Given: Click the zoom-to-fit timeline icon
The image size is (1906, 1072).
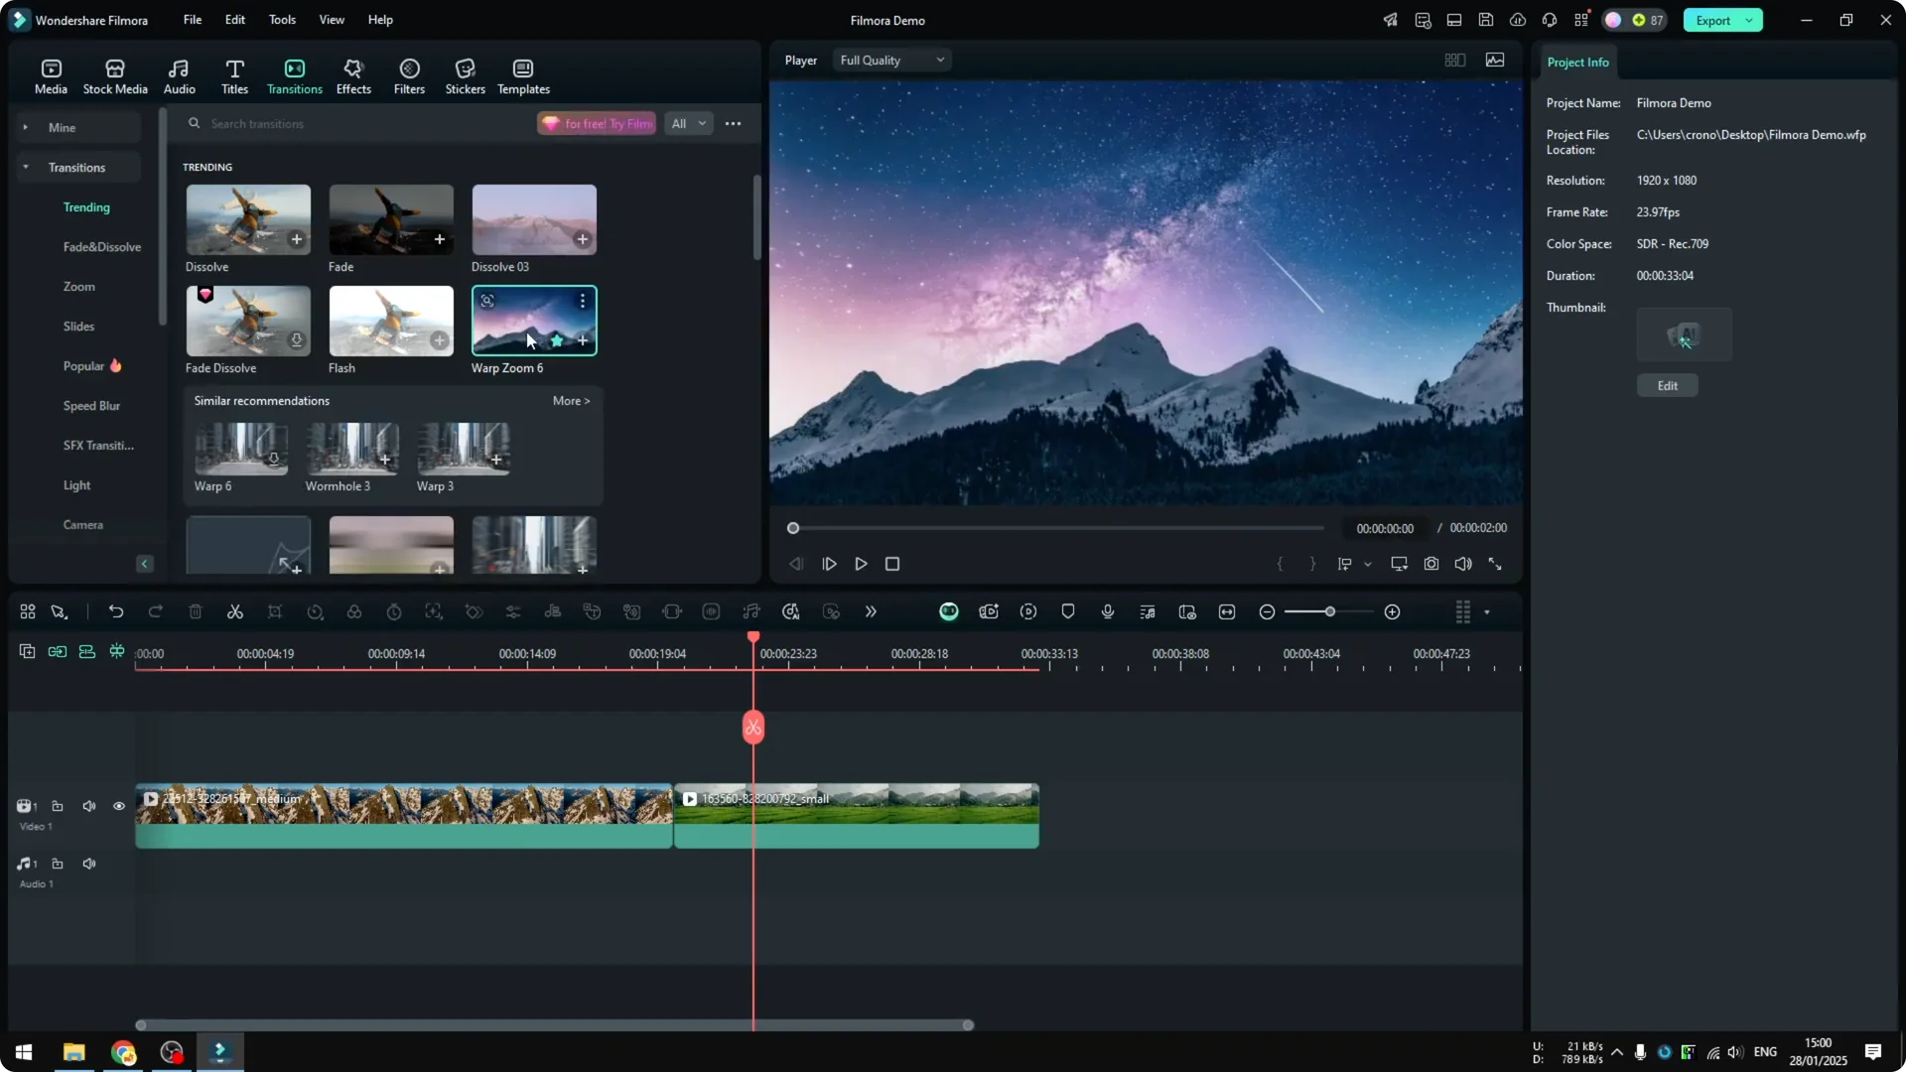Looking at the screenshot, I should tap(1227, 612).
